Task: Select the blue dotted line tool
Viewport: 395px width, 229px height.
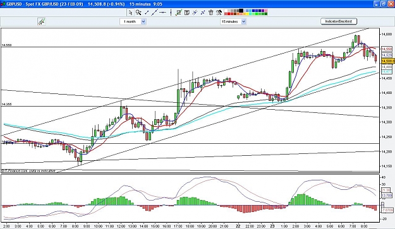Action: coord(203,13)
